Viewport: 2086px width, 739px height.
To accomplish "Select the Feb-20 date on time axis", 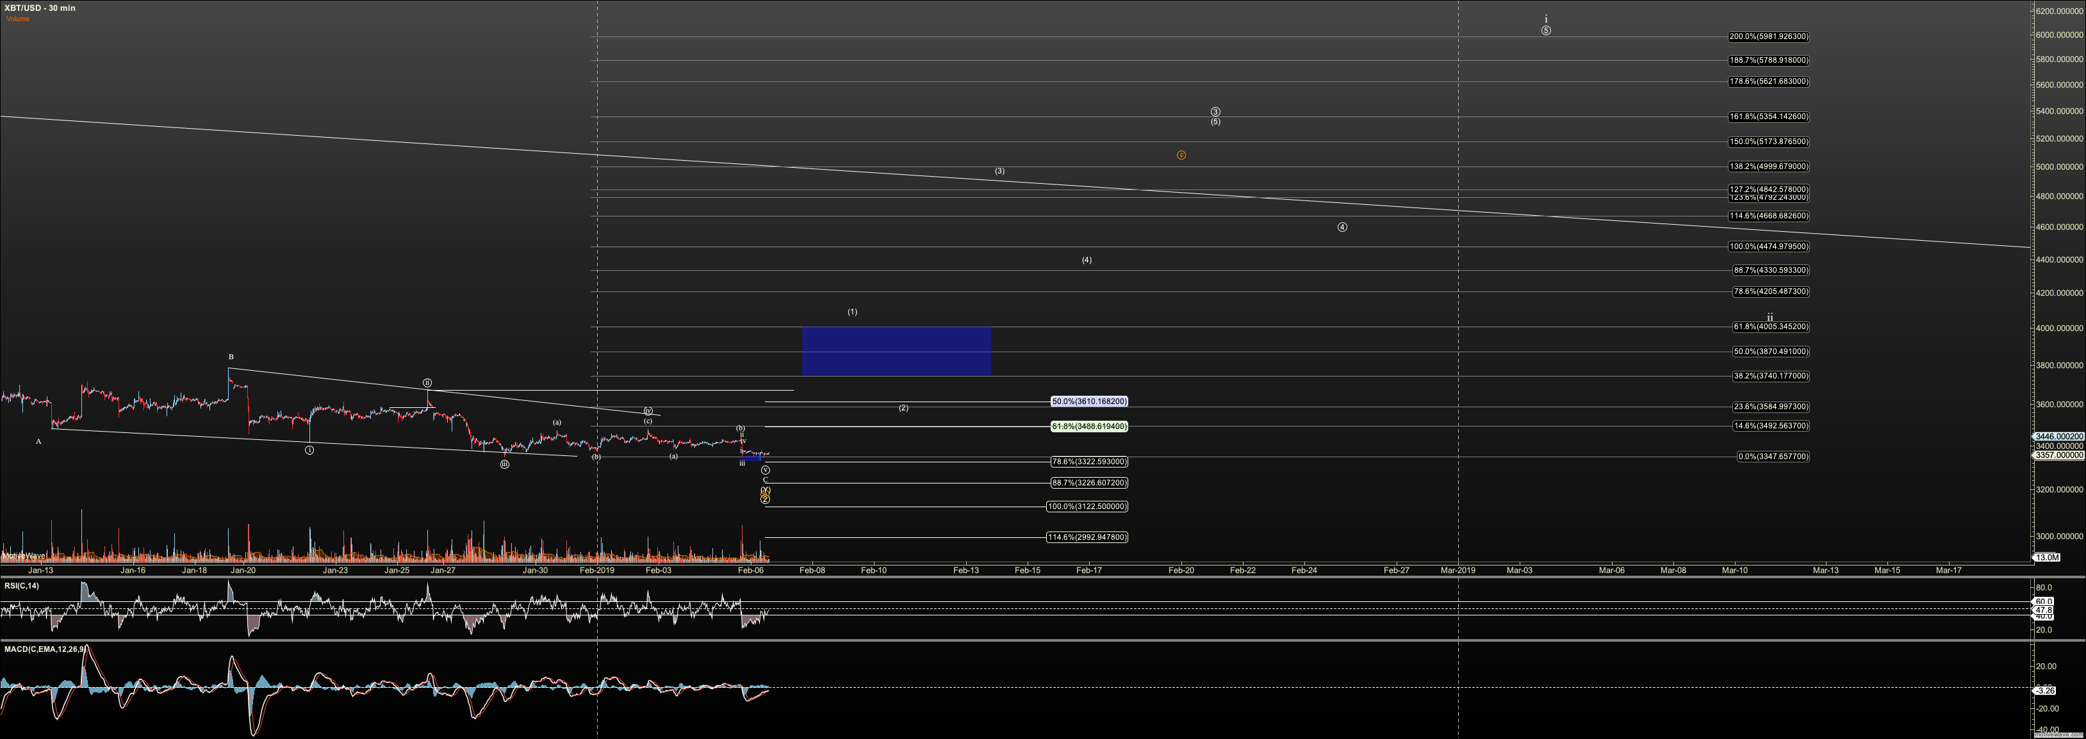I will [x=1181, y=571].
